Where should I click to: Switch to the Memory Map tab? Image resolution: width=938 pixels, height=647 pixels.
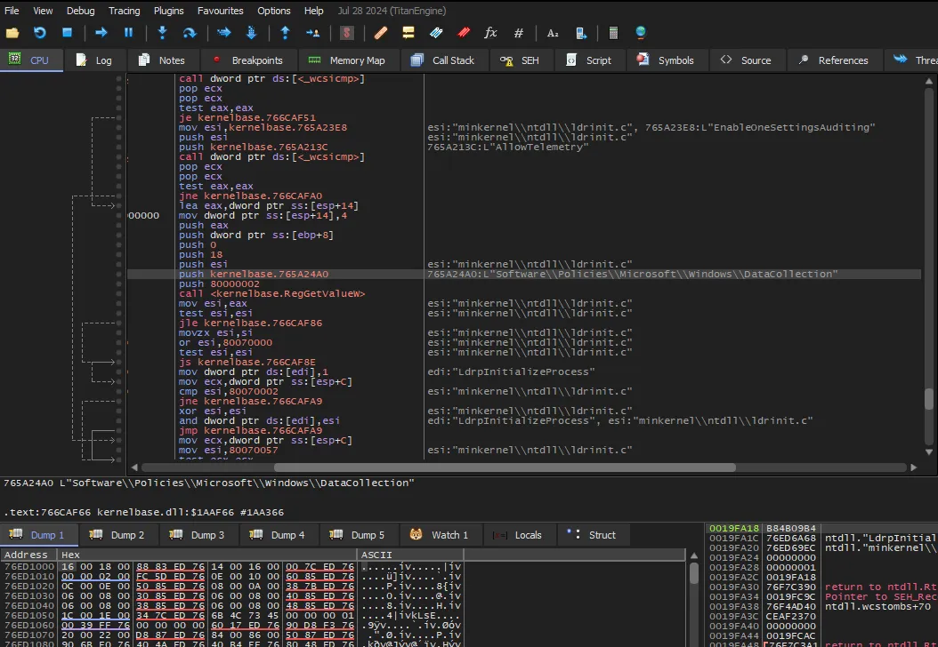point(347,60)
